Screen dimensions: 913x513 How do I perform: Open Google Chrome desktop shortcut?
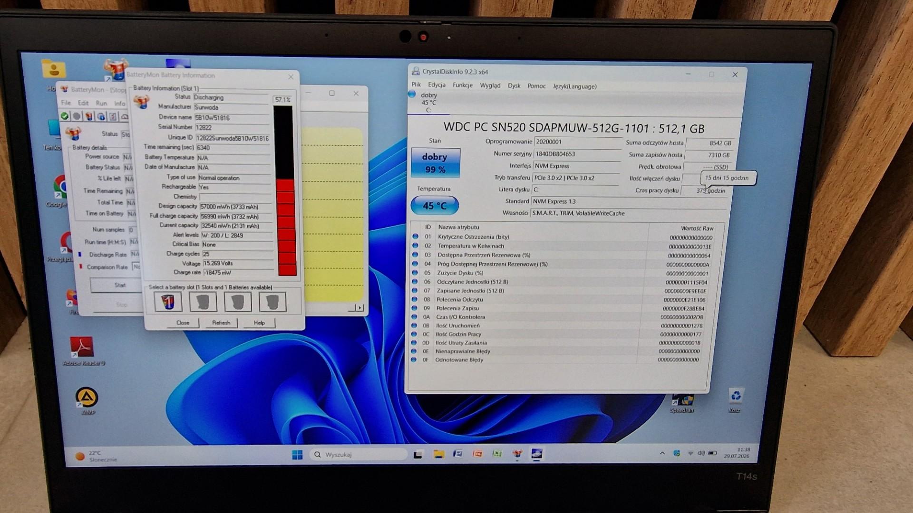(59, 191)
